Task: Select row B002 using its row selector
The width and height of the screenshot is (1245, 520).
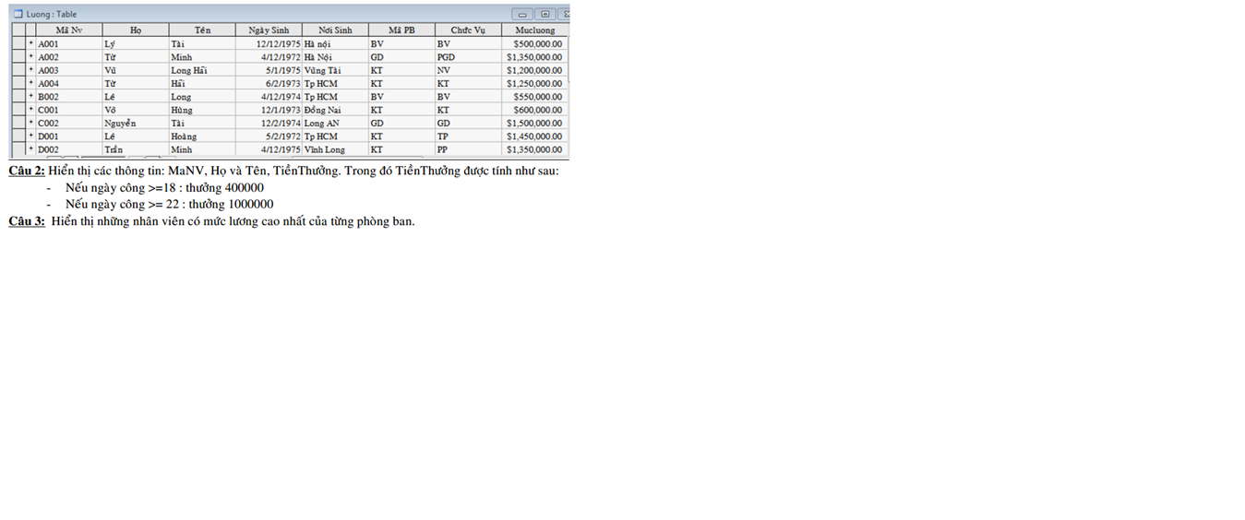Action: tap(18, 97)
